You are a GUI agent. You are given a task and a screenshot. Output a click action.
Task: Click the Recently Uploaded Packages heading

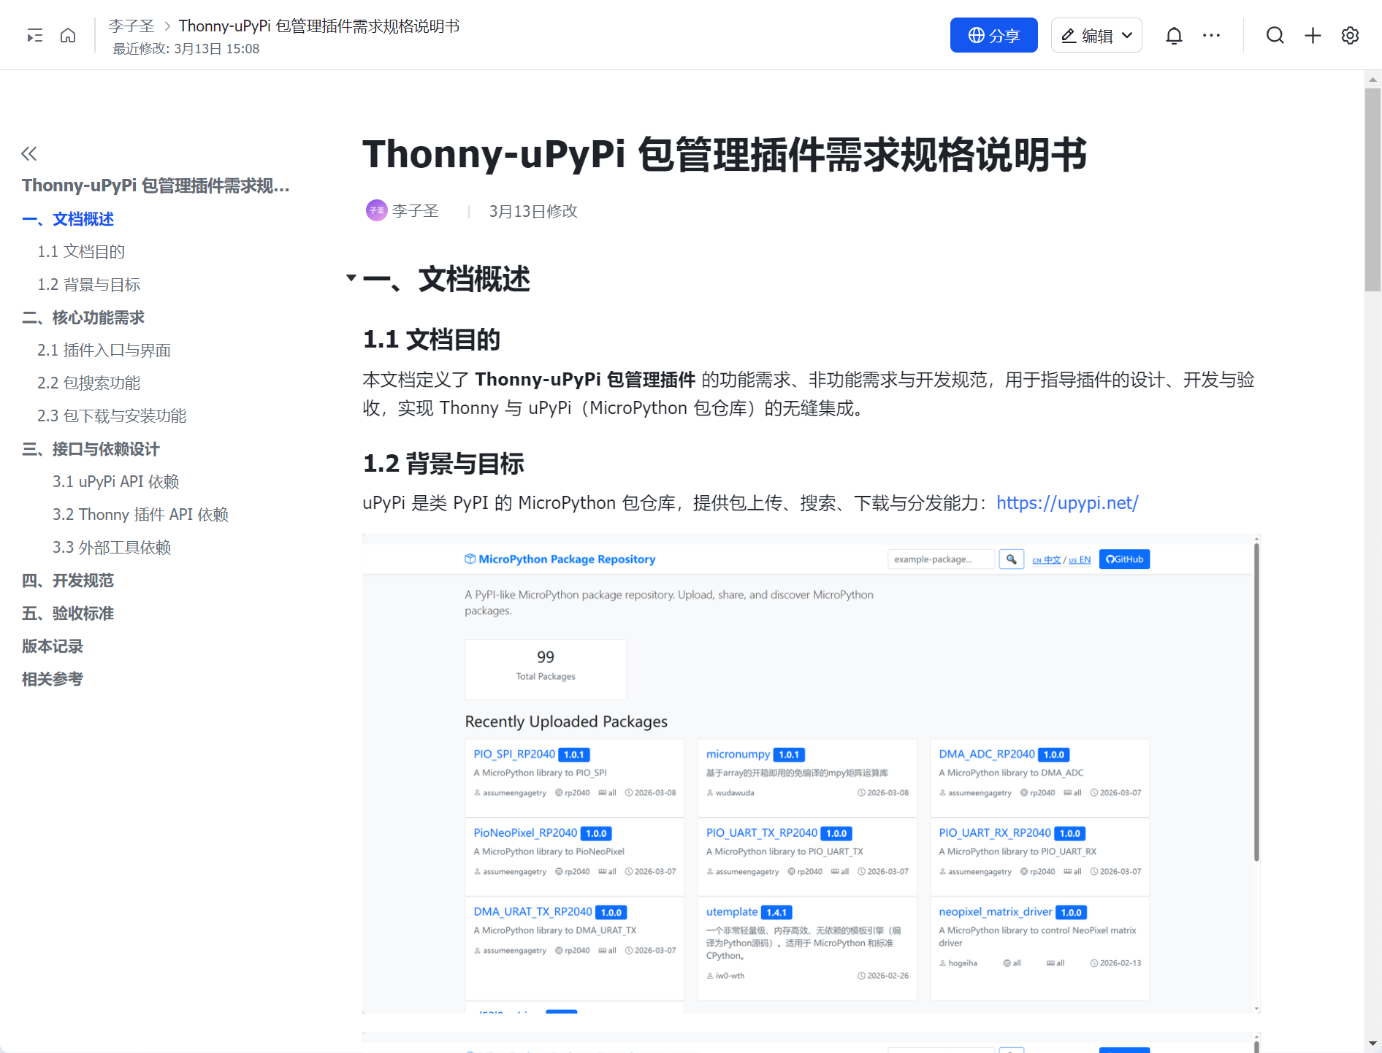point(566,721)
